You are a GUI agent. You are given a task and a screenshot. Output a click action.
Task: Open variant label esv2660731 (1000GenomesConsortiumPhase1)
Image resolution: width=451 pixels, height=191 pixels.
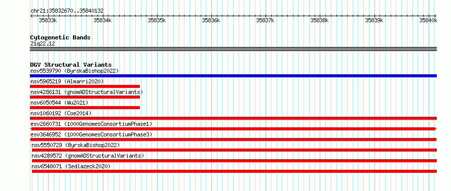91,124
